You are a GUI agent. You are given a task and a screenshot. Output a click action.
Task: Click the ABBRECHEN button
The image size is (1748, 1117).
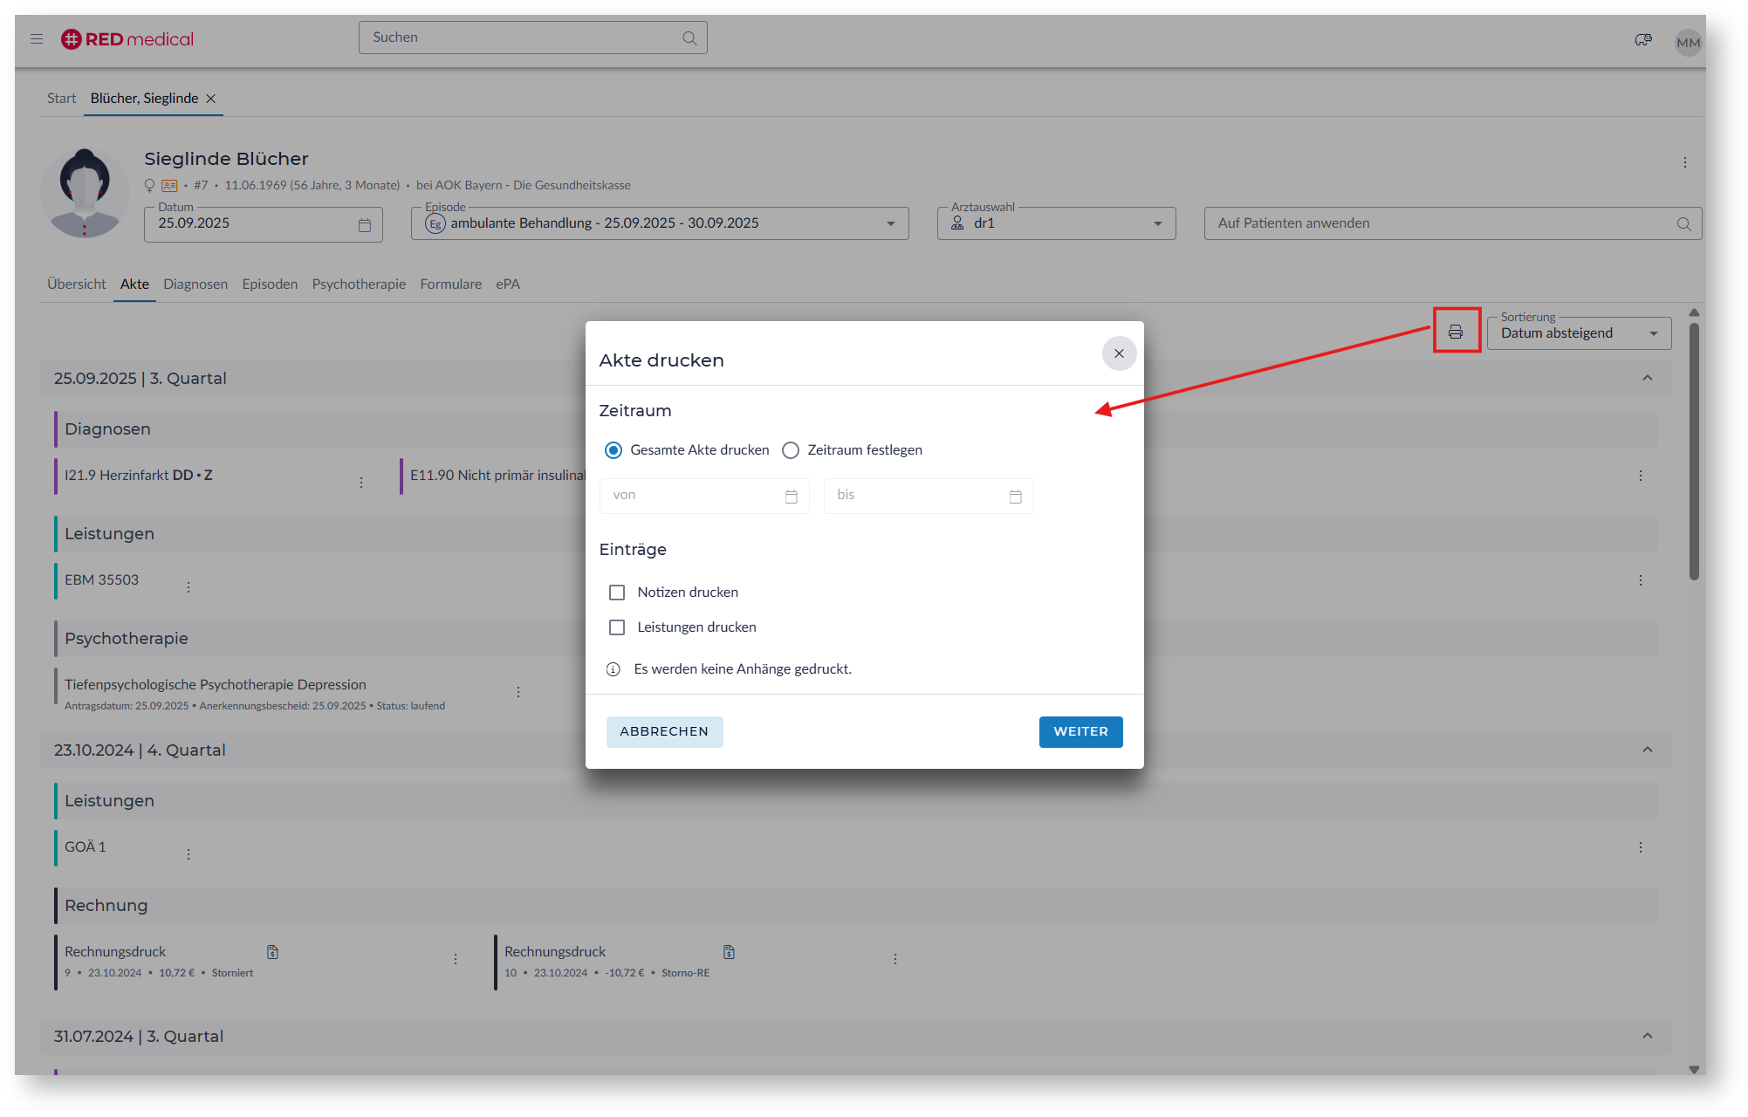coord(664,732)
